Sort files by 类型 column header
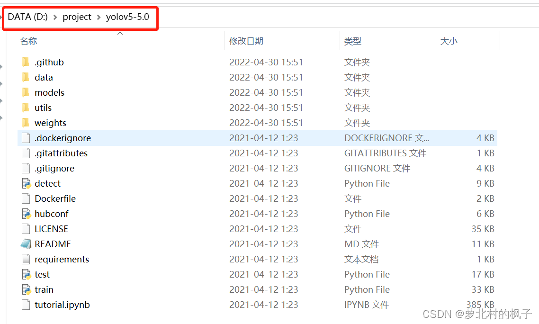The height and width of the screenshot is (324, 539). pos(353,41)
